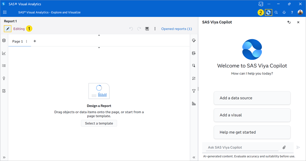Open the Suggestions lightbulb pane icon
The height and width of the screenshot is (161, 306).
point(4,78)
